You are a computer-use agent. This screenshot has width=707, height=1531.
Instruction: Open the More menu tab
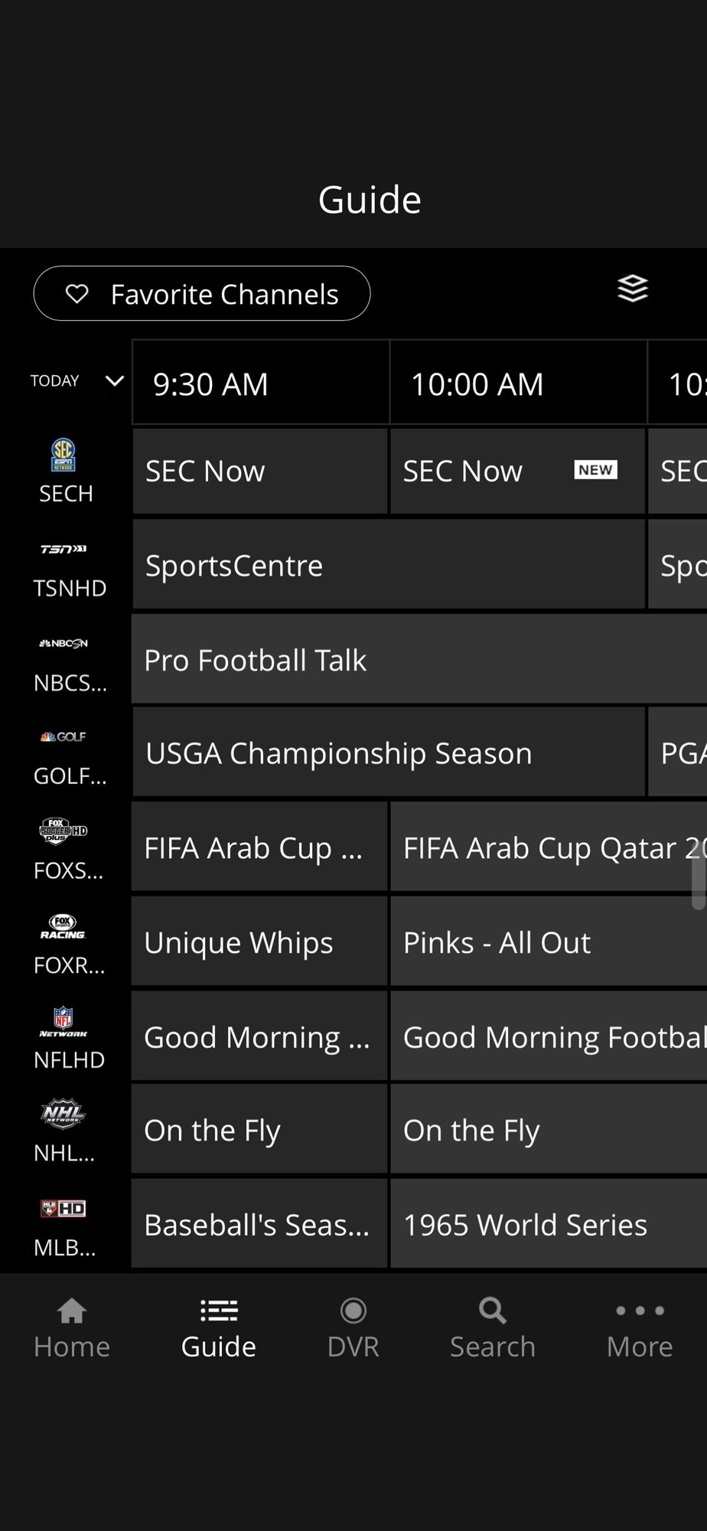pos(640,1329)
